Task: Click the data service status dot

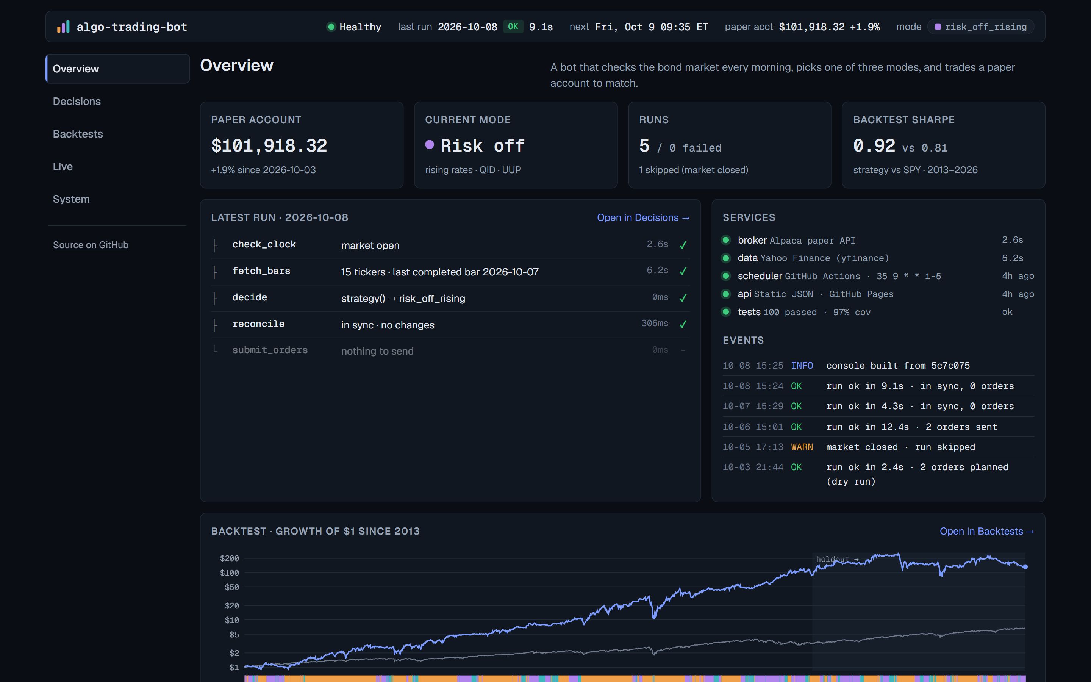Action: 726,258
